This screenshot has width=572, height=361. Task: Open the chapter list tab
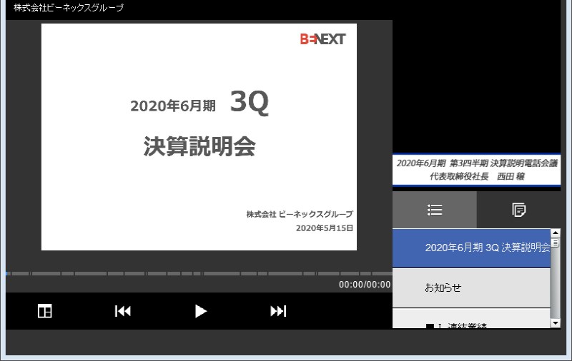[x=435, y=210]
